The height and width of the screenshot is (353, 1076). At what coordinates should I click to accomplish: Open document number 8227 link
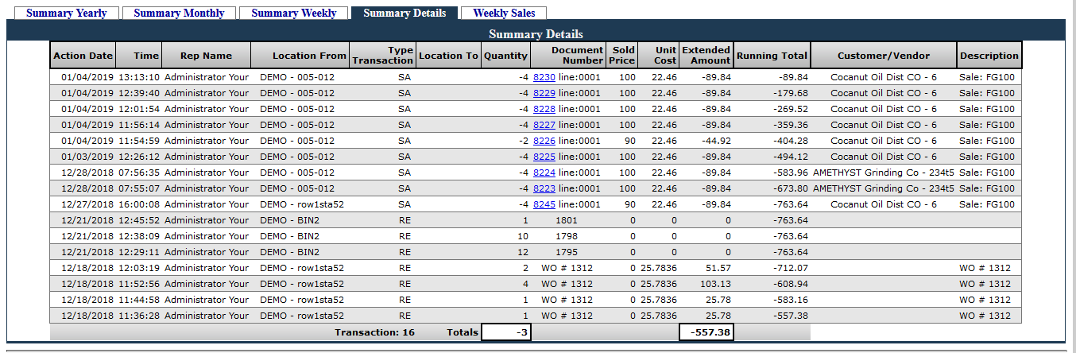(544, 125)
